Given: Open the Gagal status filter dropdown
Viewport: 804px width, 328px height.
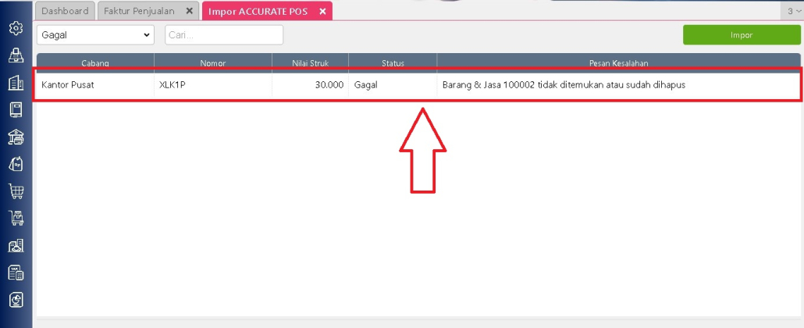Looking at the screenshot, I should (x=95, y=35).
